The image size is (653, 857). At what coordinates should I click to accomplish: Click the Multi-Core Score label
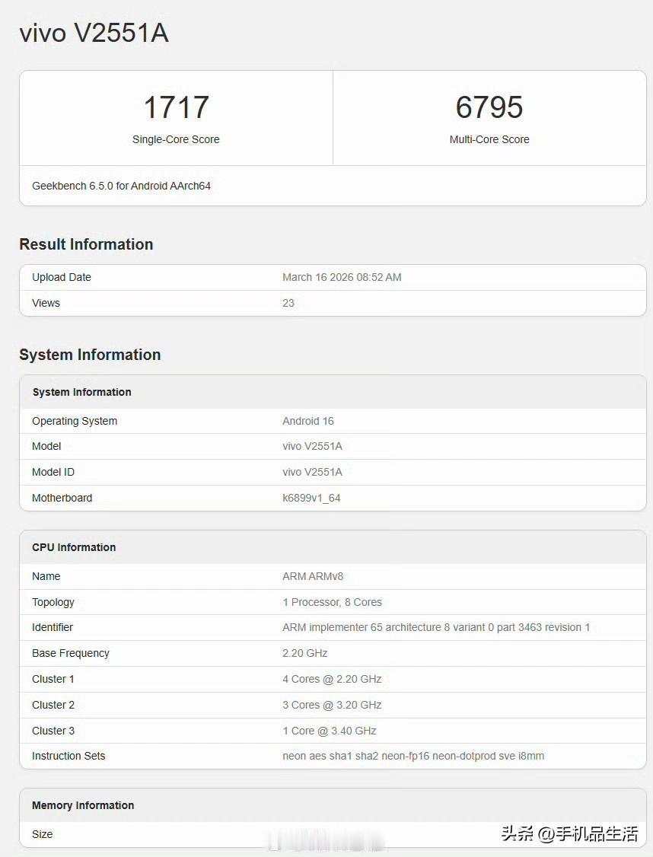click(489, 139)
